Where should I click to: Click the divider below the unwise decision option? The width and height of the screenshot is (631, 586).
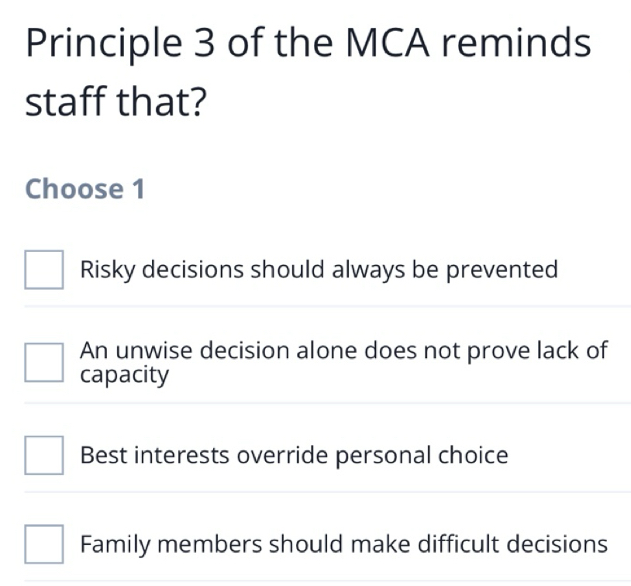point(328,403)
